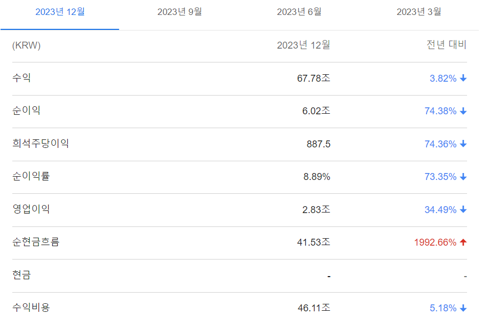
Task: Click the 순현금흐름 row label
Action: [36, 242]
